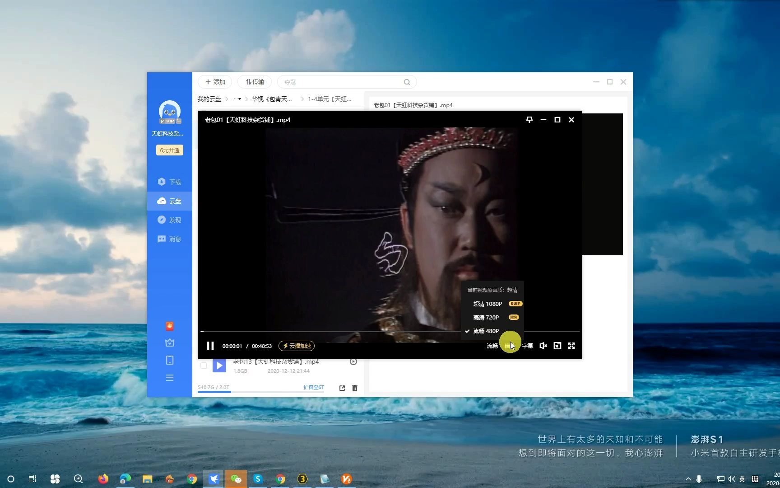The image size is (780, 488).
Task: Unmute the player volume speaker icon
Action: point(543,346)
